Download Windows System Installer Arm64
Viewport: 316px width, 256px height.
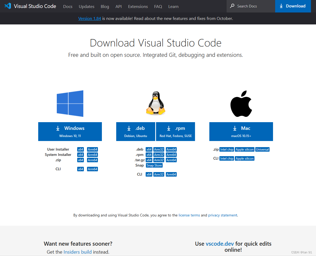[x=93, y=155]
